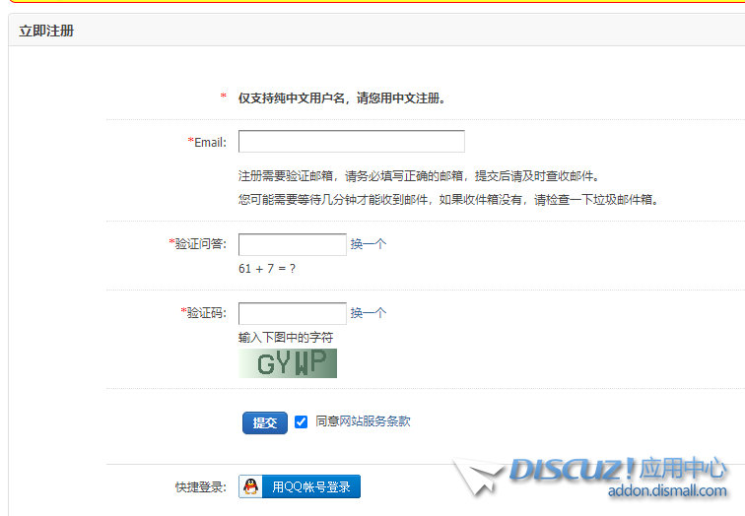Click the GYWP captcha image

[x=288, y=363]
